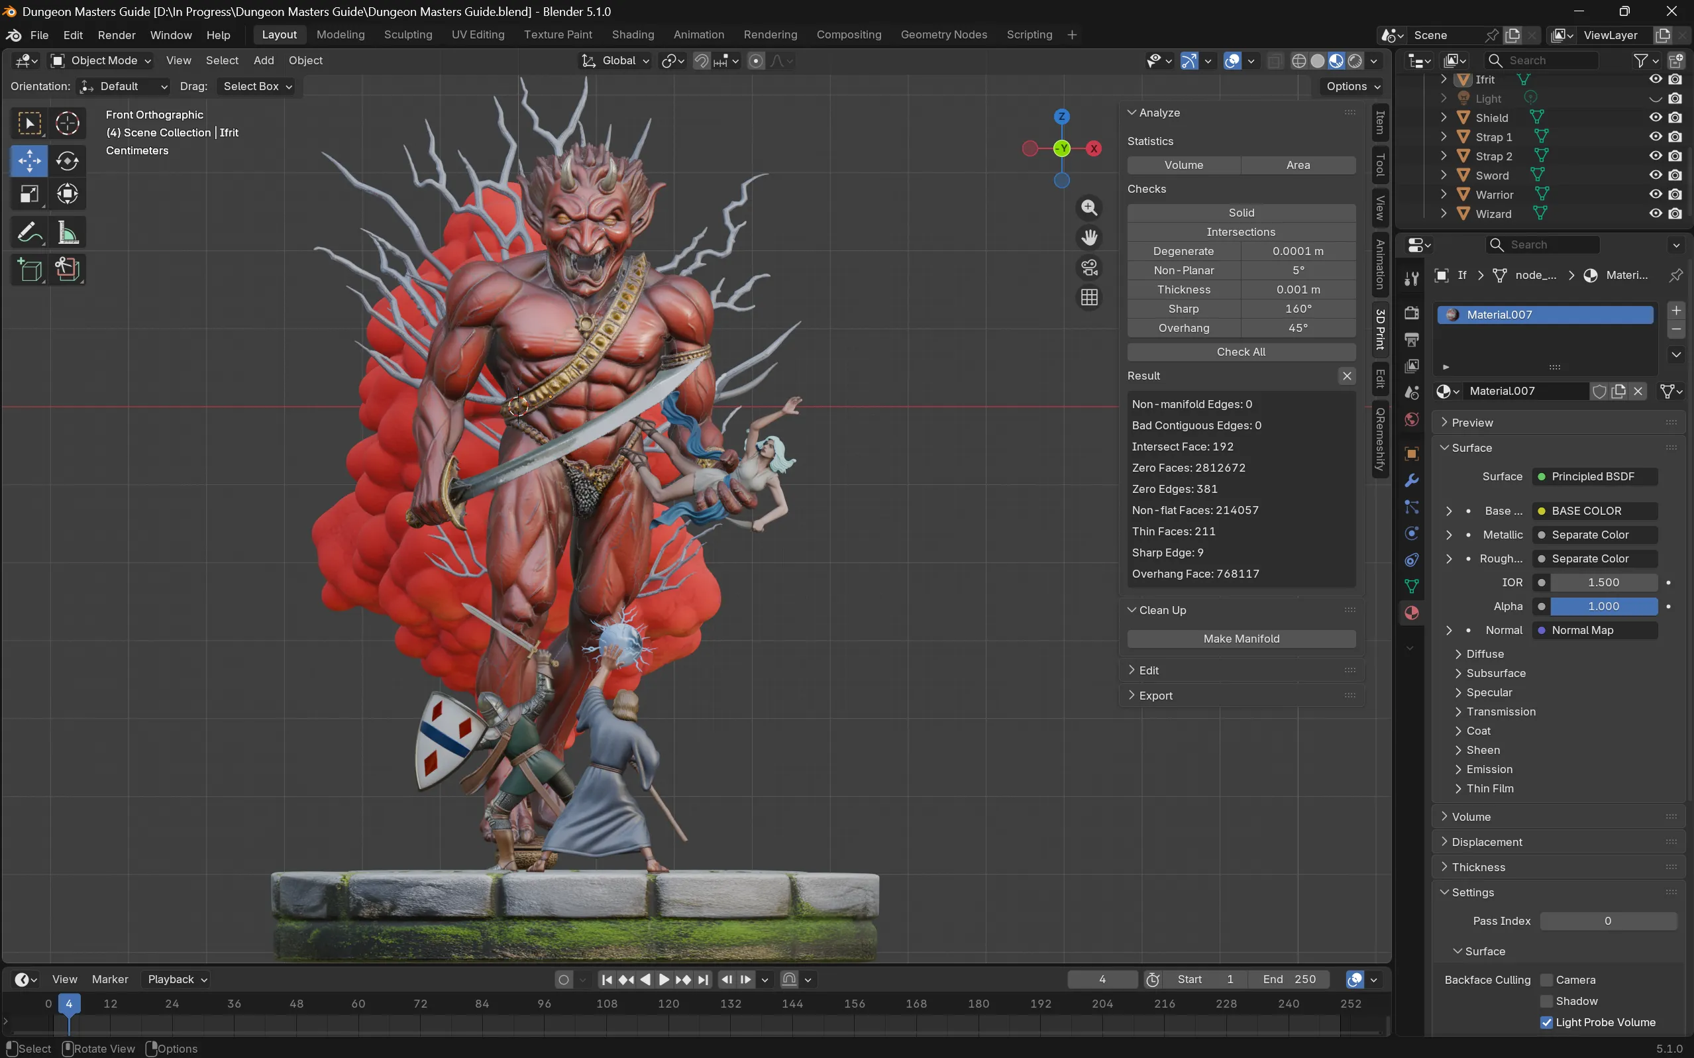Open the 3D Print sidebar tab

click(1380, 329)
